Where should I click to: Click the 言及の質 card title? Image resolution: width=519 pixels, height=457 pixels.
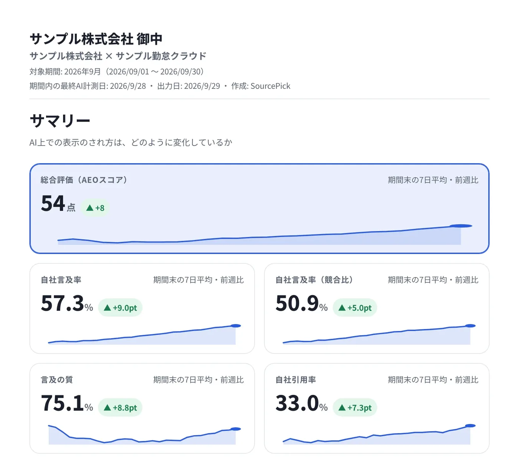(x=57, y=380)
